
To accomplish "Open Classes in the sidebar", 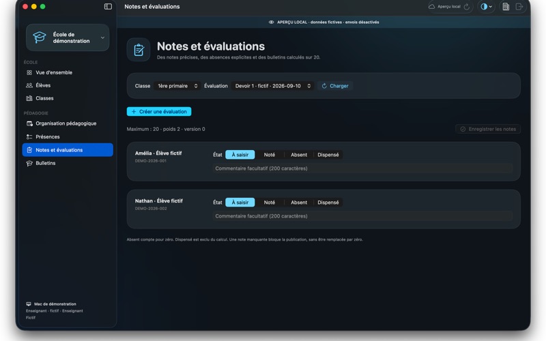I will [x=67, y=98].
